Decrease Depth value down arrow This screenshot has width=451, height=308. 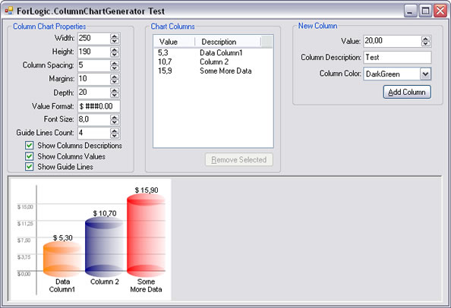click(115, 95)
